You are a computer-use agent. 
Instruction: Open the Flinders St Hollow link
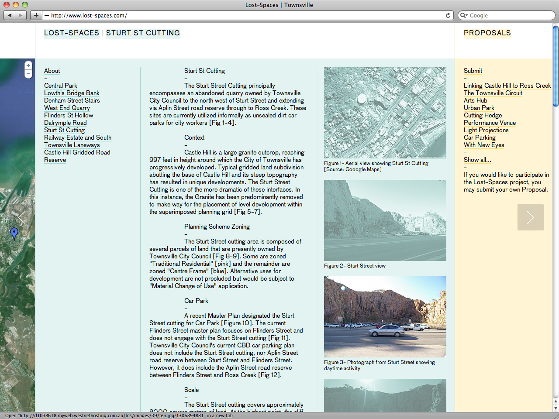coord(69,115)
